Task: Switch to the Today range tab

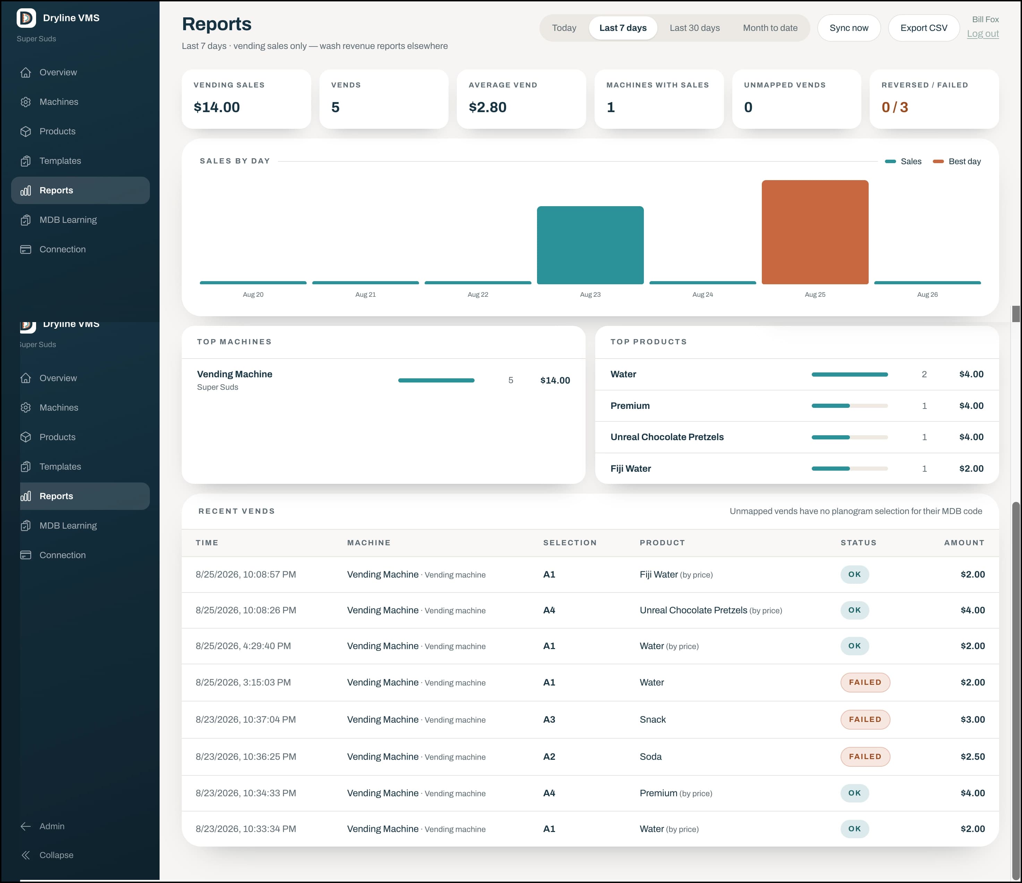Action: [564, 28]
